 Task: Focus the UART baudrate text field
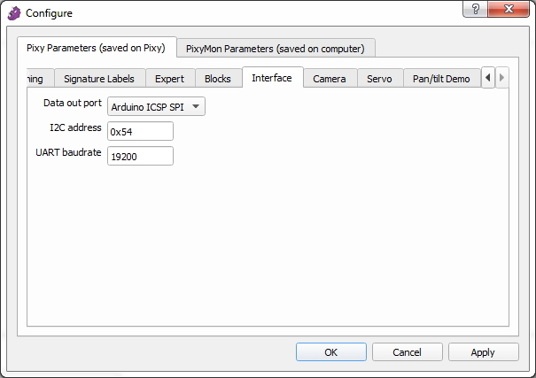140,156
